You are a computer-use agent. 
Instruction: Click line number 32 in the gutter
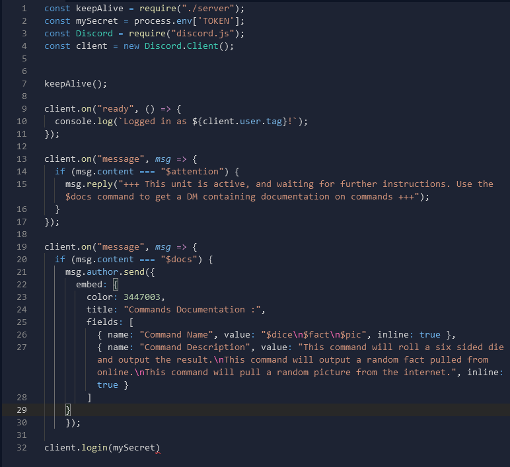click(x=21, y=448)
